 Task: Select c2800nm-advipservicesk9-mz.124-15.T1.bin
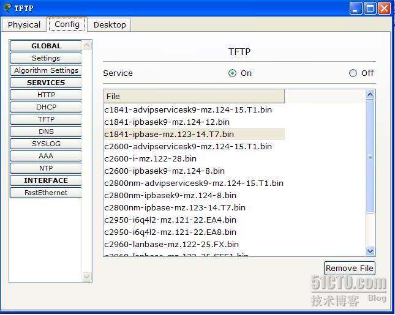point(194,183)
